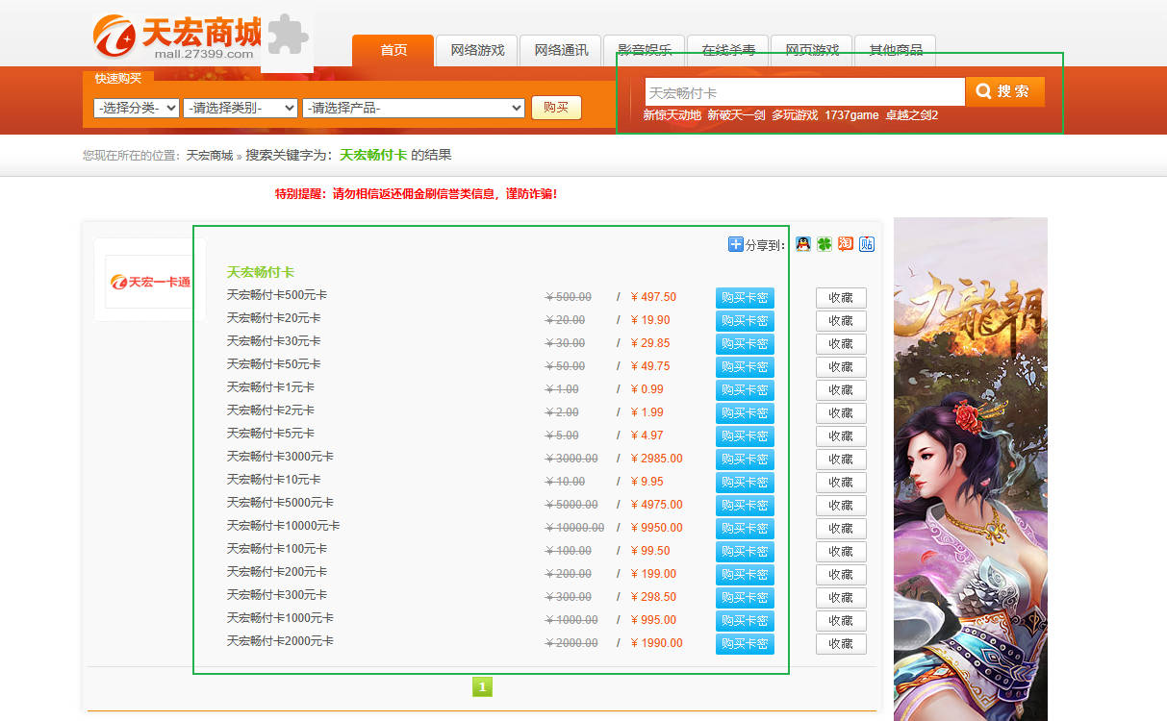Buy card code for 天宏畅付卡3000元卡
1167x721 pixels.
[x=745, y=460]
